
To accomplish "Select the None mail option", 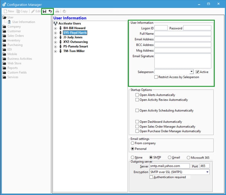I will (132, 157).
